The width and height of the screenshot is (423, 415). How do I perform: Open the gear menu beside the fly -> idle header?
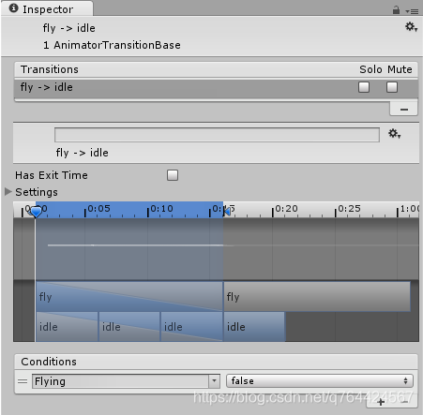412,27
